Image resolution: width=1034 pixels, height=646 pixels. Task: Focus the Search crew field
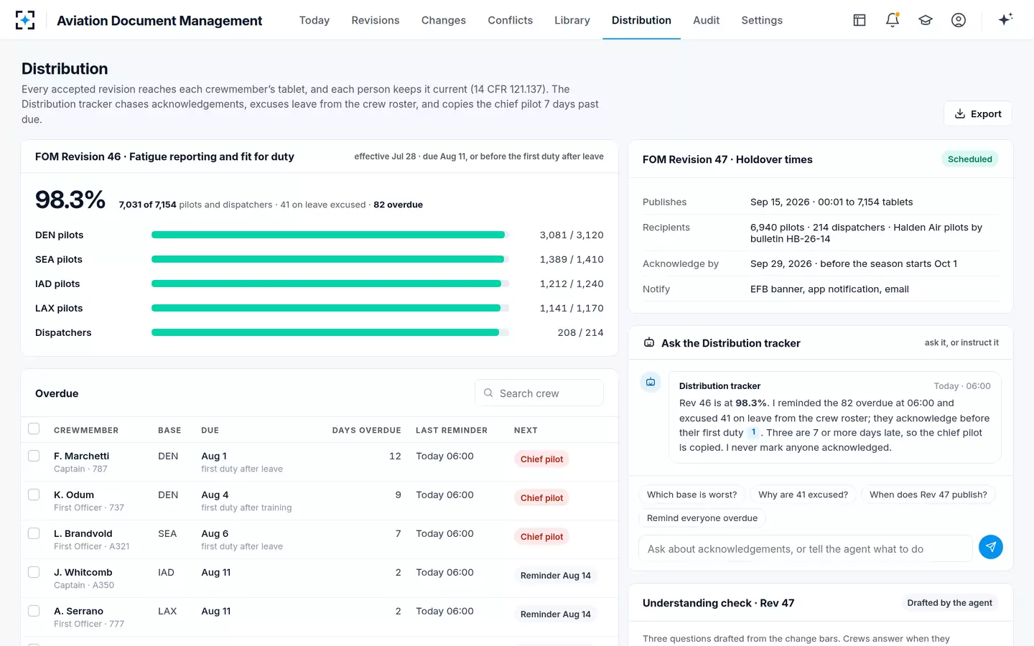[539, 393]
